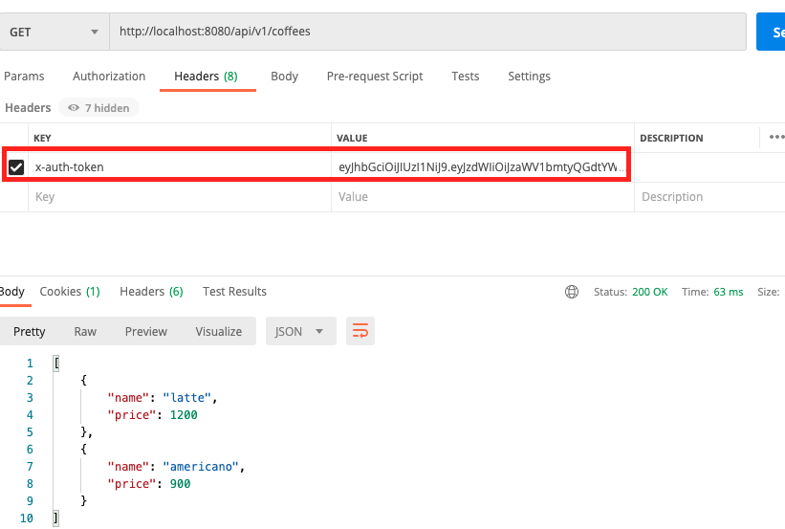Image resolution: width=785 pixels, height=529 pixels.
Task: Open the JSON format dropdown
Action: [x=301, y=331]
